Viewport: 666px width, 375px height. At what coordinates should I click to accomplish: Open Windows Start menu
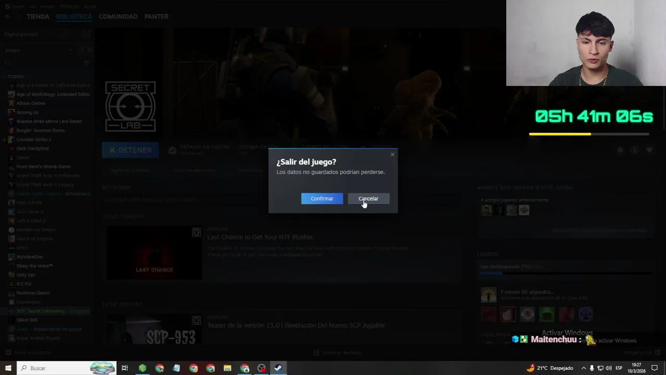pos(8,368)
